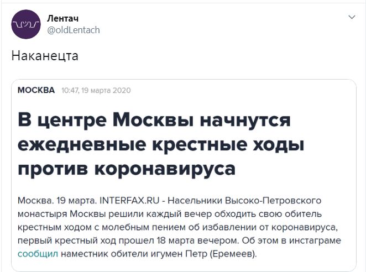Click the tweet text Наканецта

tap(44, 56)
